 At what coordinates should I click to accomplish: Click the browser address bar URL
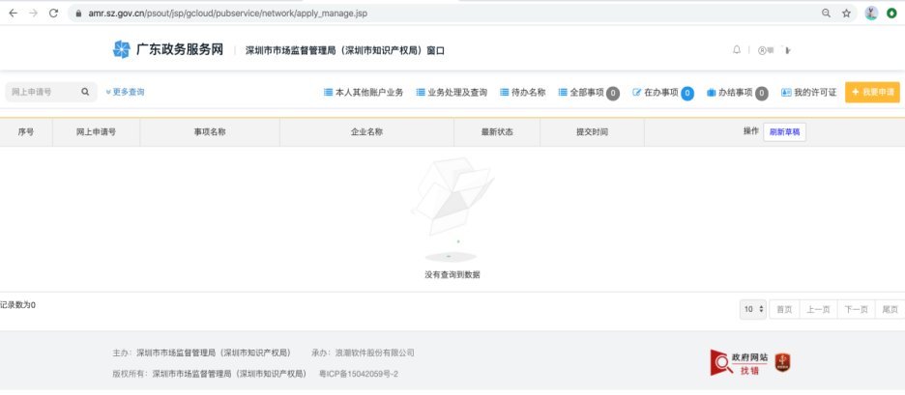(x=227, y=14)
